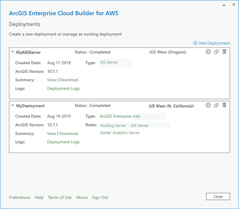239x209 pixels.
Task: Open the About link
Action: [82, 197]
